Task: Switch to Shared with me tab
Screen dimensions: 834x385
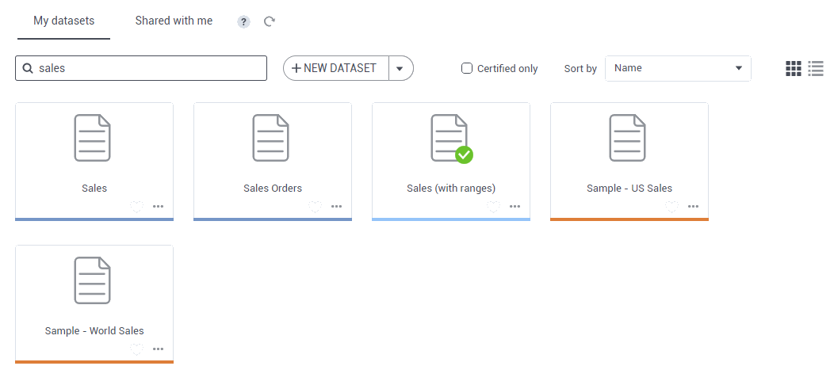Action: (x=174, y=21)
